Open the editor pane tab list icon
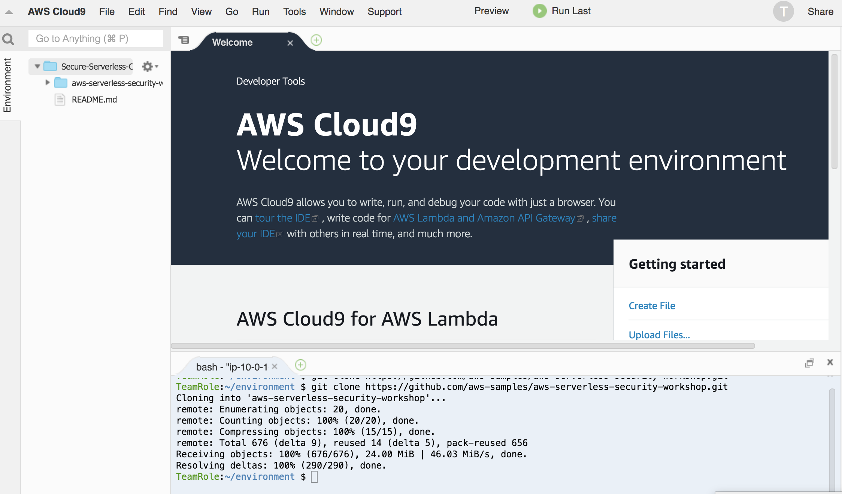 tap(184, 40)
